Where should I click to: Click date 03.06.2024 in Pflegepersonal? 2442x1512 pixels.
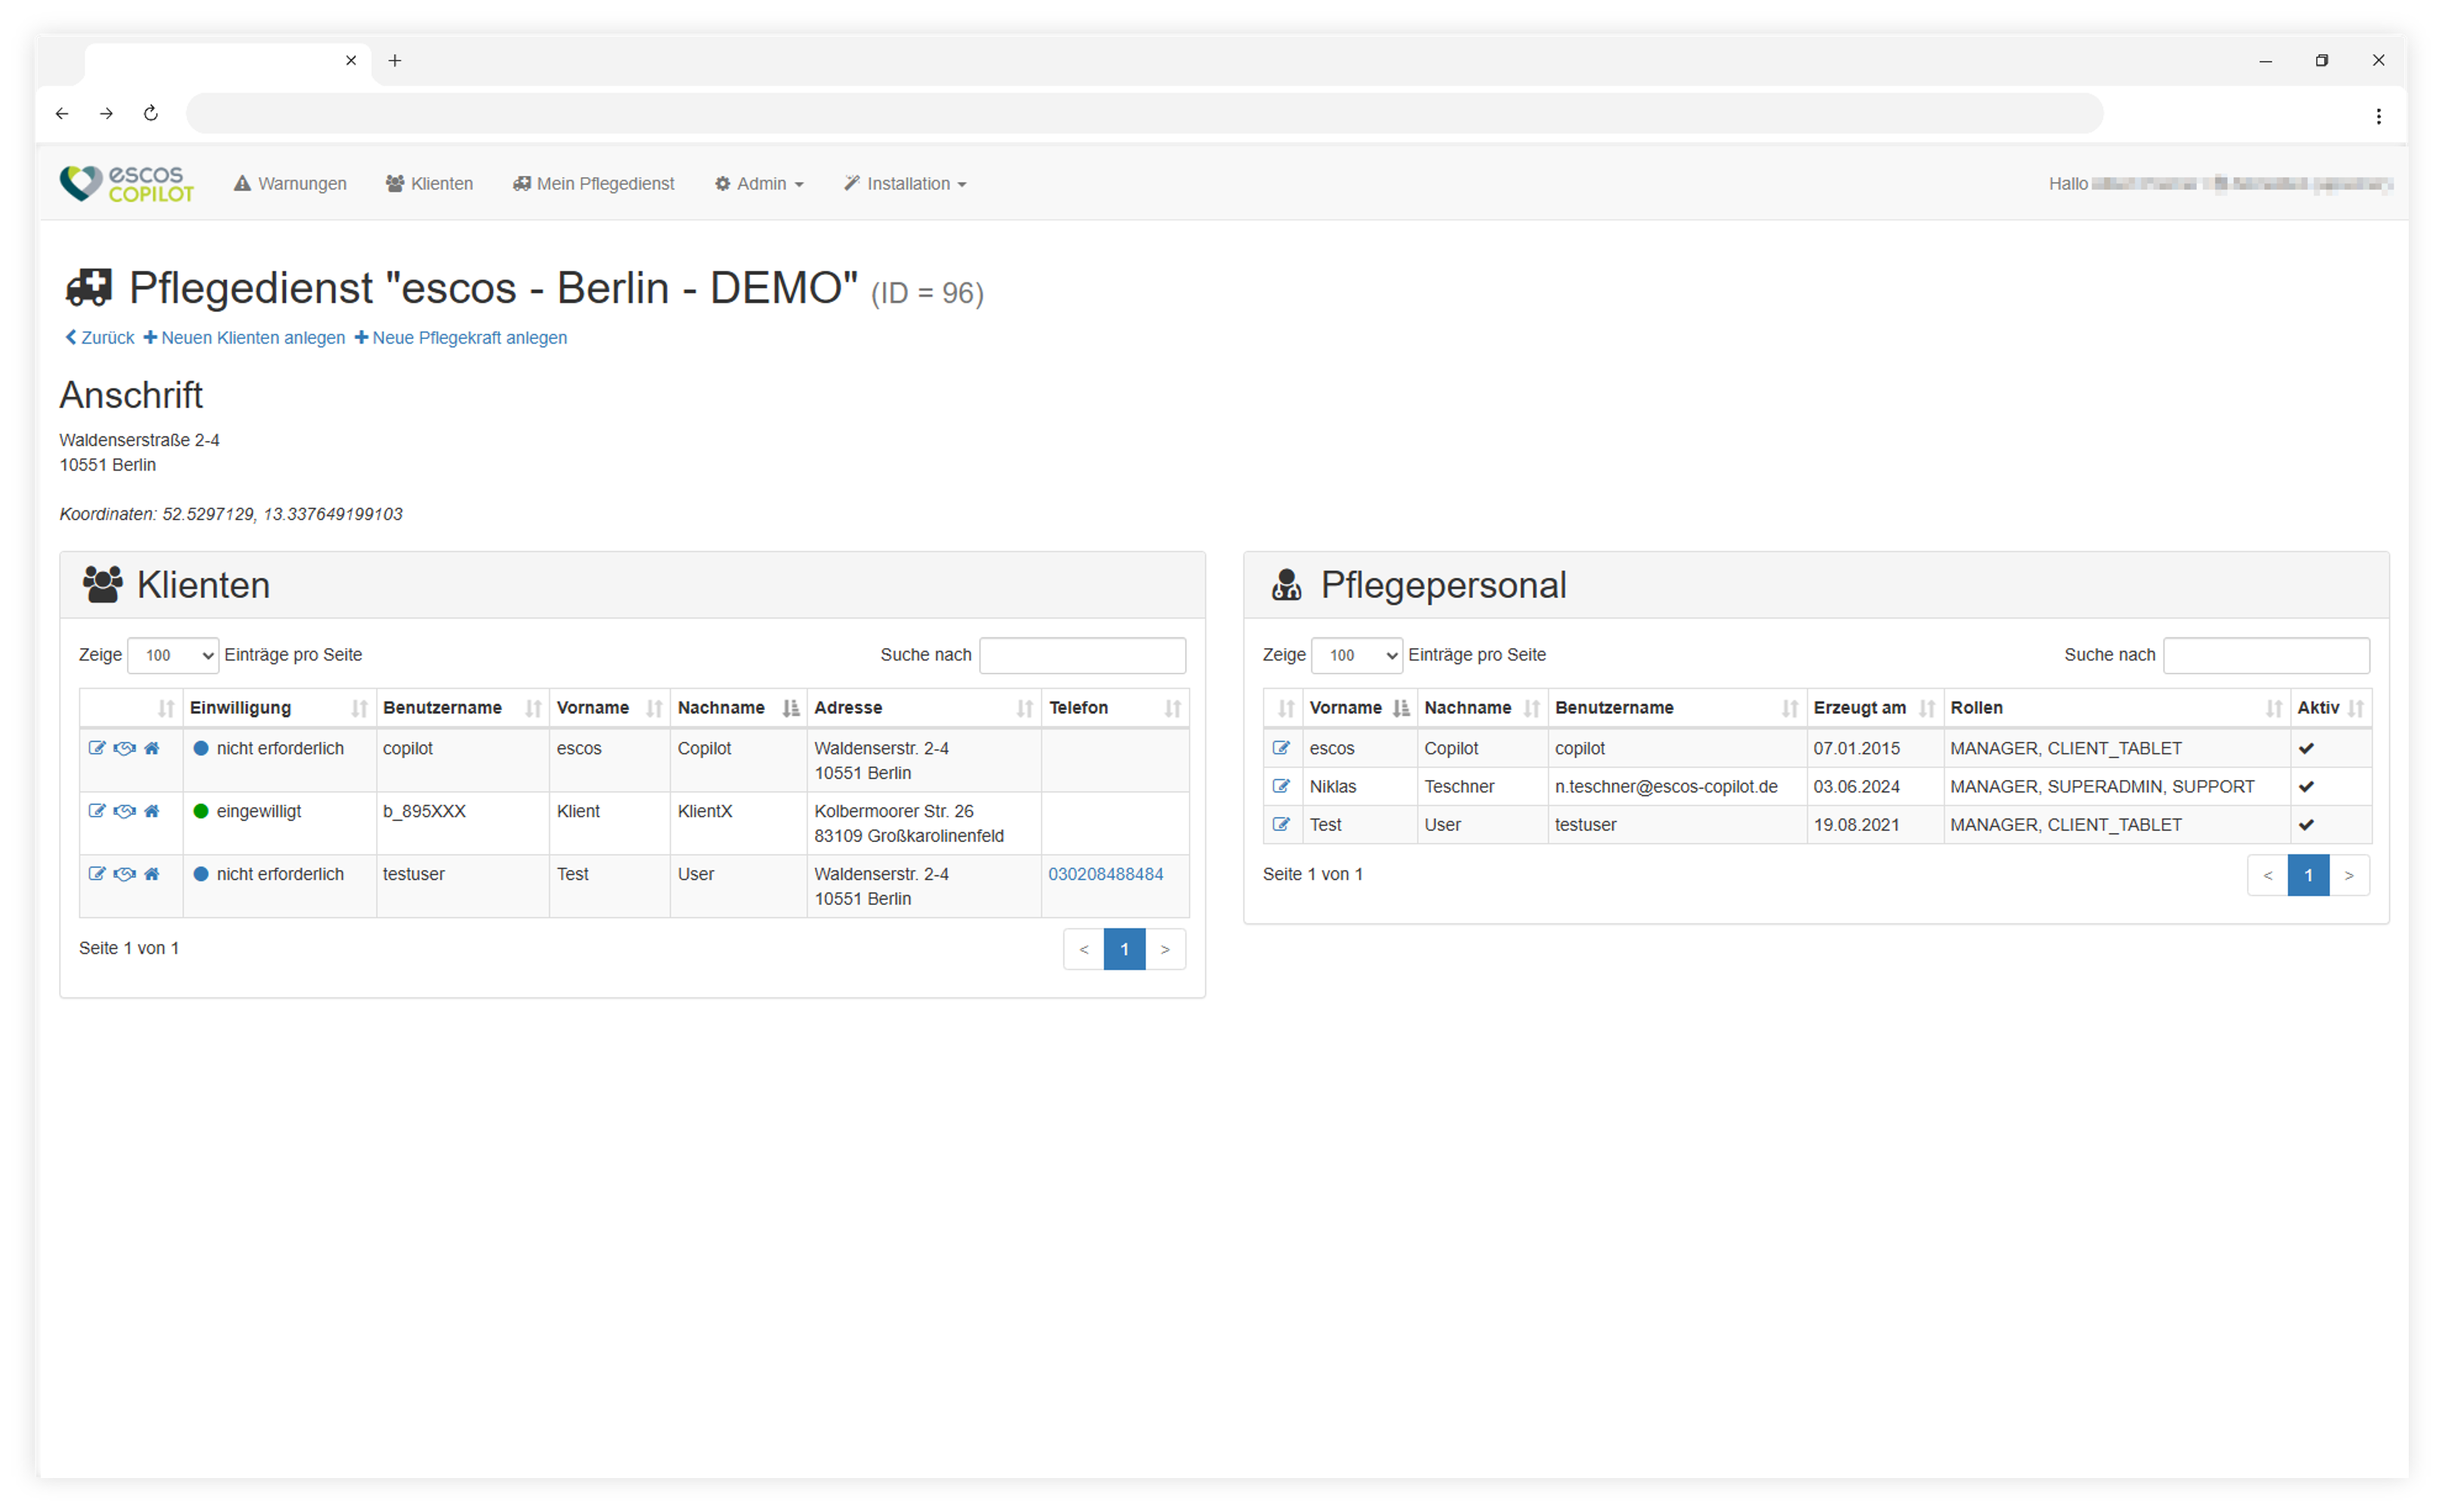(x=1857, y=786)
